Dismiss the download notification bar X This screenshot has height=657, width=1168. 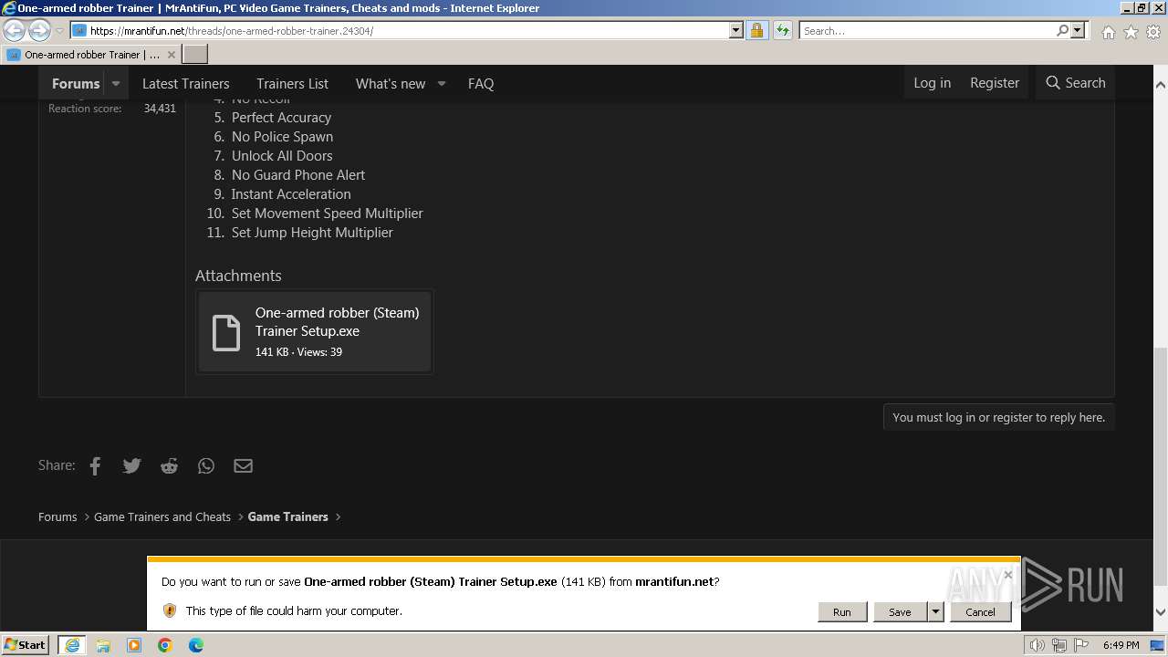coord(1007,575)
